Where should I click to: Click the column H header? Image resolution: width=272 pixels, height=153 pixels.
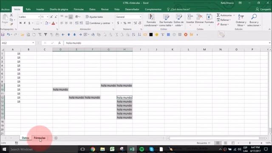pos(125,49)
